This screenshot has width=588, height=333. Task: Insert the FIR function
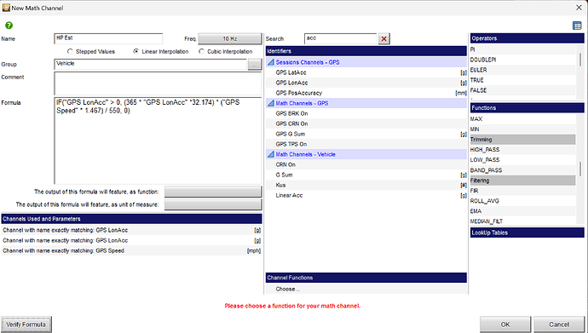(x=522, y=191)
